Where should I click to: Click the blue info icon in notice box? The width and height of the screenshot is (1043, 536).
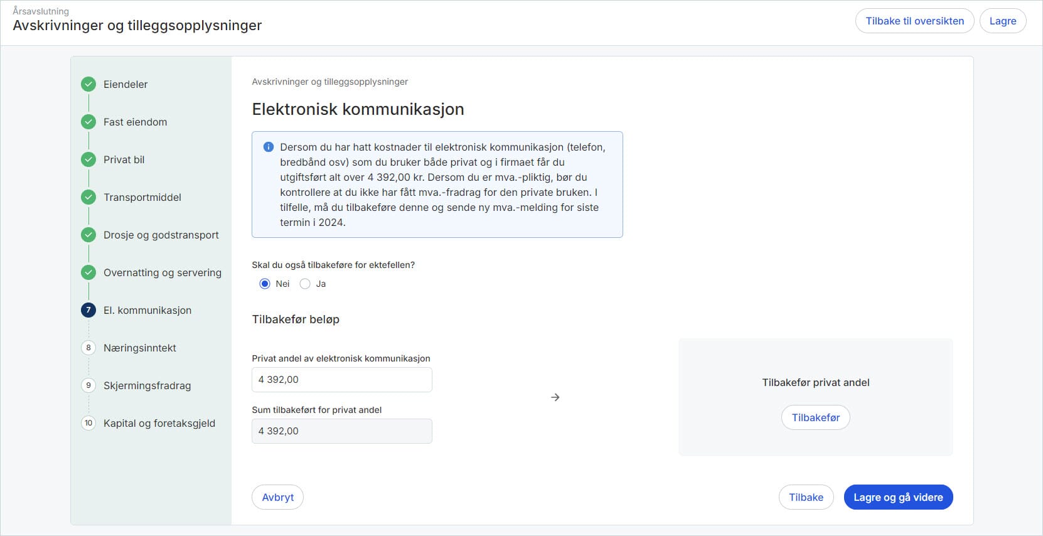[269, 147]
